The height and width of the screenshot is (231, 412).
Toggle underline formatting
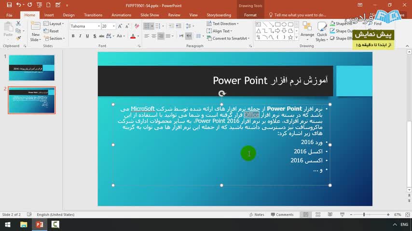[x=87, y=36]
